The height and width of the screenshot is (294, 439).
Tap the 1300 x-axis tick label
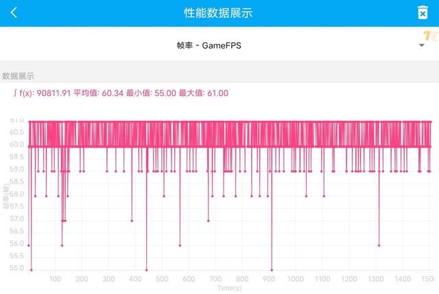(x=376, y=279)
